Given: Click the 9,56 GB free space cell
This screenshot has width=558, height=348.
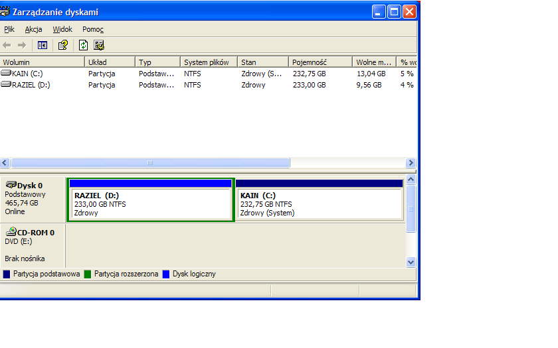Looking at the screenshot, I should [x=369, y=85].
